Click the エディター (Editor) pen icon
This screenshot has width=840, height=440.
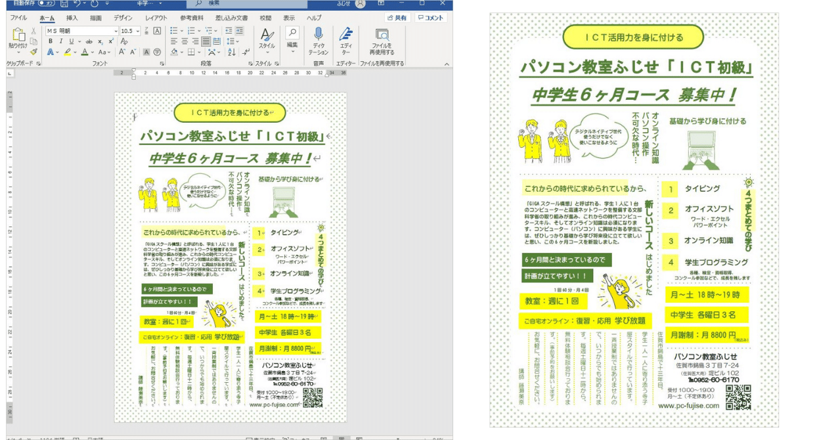pyautogui.click(x=346, y=34)
